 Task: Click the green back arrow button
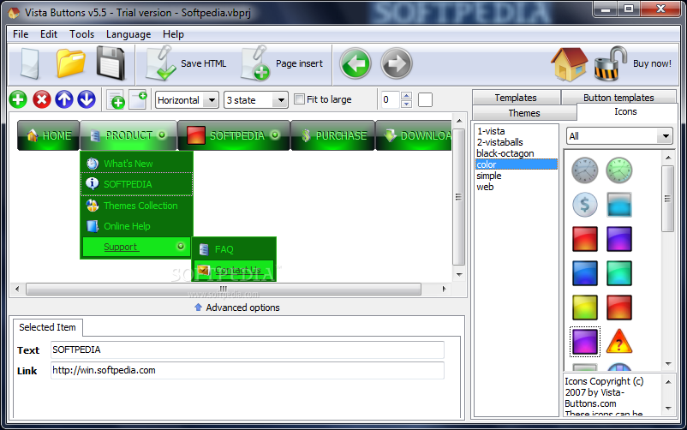355,63
